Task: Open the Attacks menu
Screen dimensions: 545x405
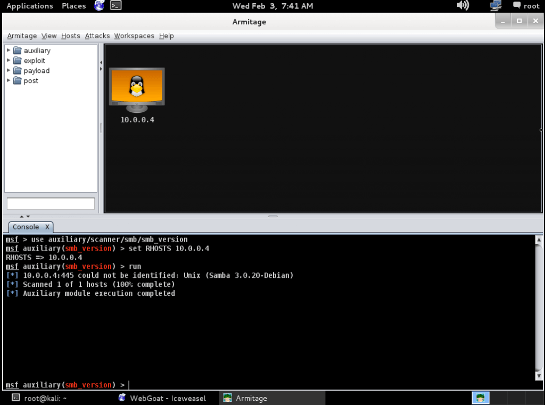Action: pyautogui.click(x=97, y=36)
